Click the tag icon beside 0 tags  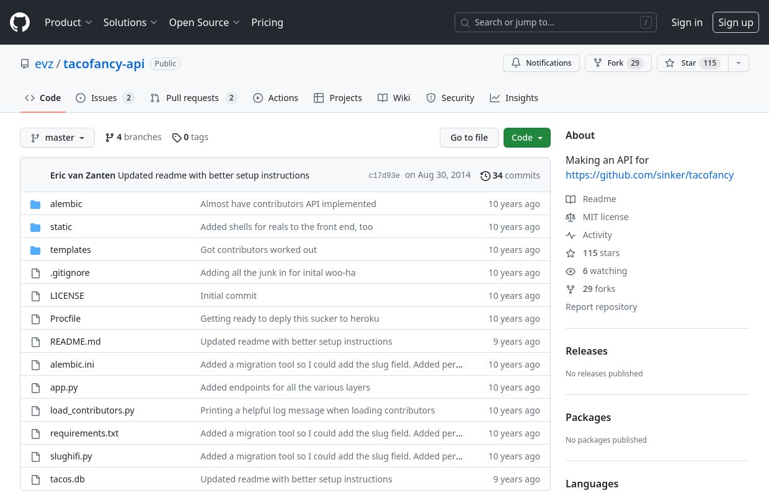(177, 138)
